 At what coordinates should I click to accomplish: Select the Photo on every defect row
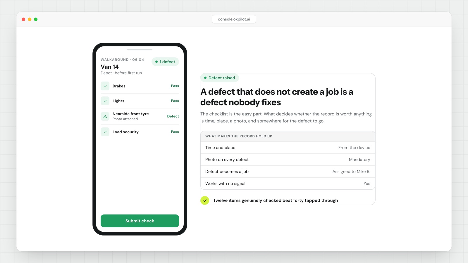pos(288,160)
